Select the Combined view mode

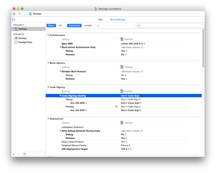tap(74, 25)
